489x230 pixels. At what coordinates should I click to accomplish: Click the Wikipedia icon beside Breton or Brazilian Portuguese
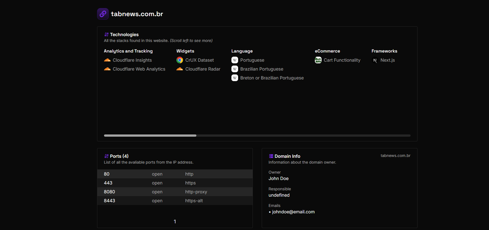(235, 78)
